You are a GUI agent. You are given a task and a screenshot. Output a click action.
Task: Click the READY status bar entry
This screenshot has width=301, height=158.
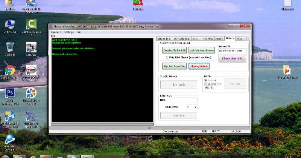coord(215,131)
